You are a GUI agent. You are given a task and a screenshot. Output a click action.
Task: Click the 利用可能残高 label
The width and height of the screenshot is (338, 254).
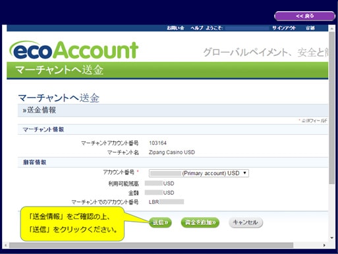point(123,184)
